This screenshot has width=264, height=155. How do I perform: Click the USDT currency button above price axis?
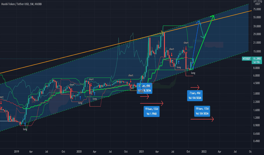pyautogui.click(x=257, y=4)
